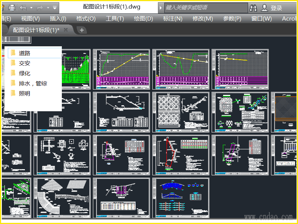This screenshot has width=298, height=224.
Task: Select profile sheet with green valley curves
Action: point(181,69)
